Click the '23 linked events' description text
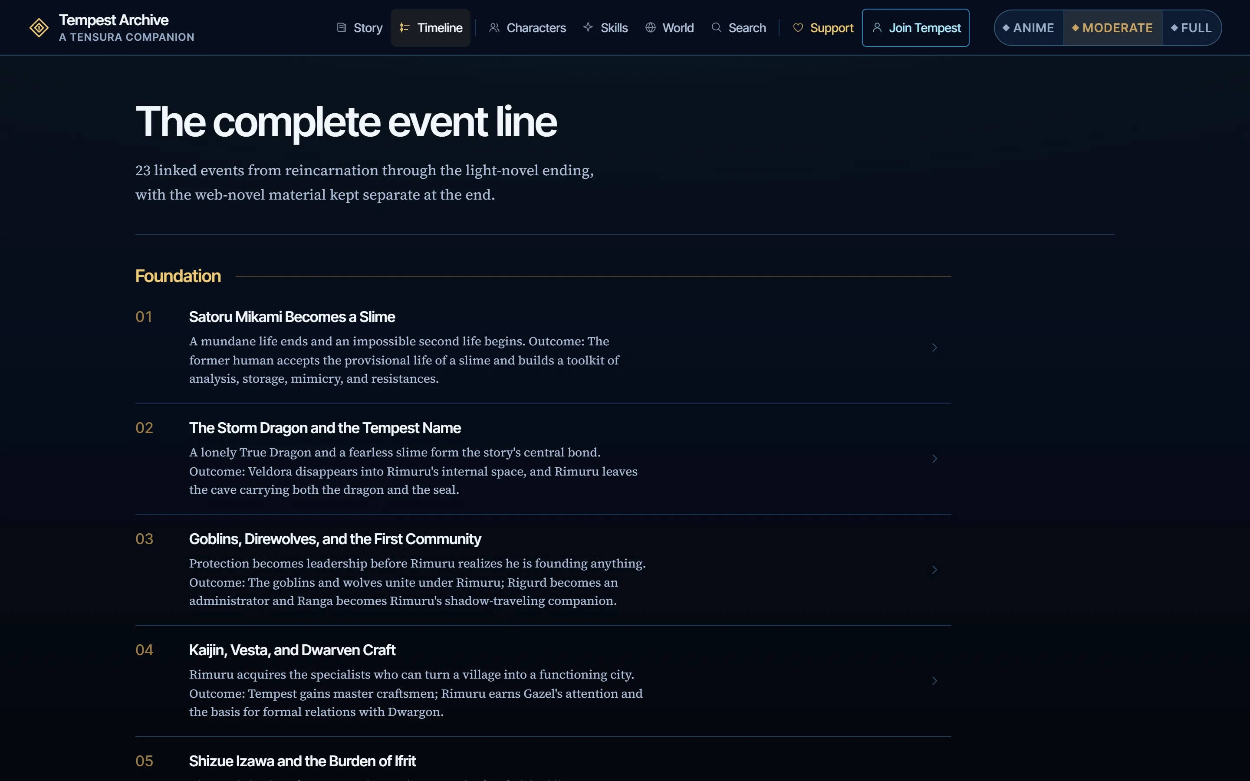This screenshot has height=781, width=1250. (x=365, y=182)
